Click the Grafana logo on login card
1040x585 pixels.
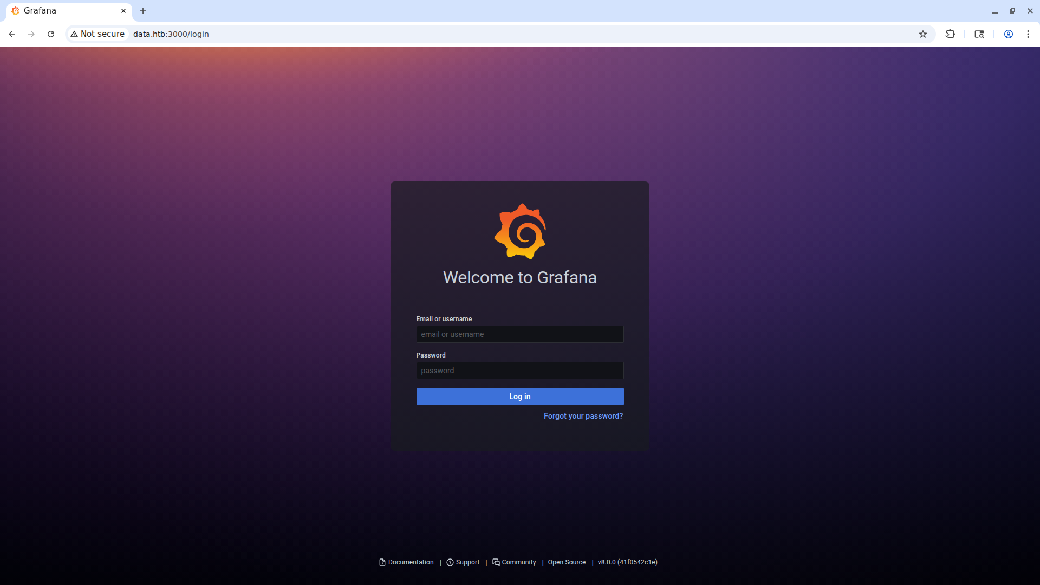pyautogui.click(x=520, y=231)
